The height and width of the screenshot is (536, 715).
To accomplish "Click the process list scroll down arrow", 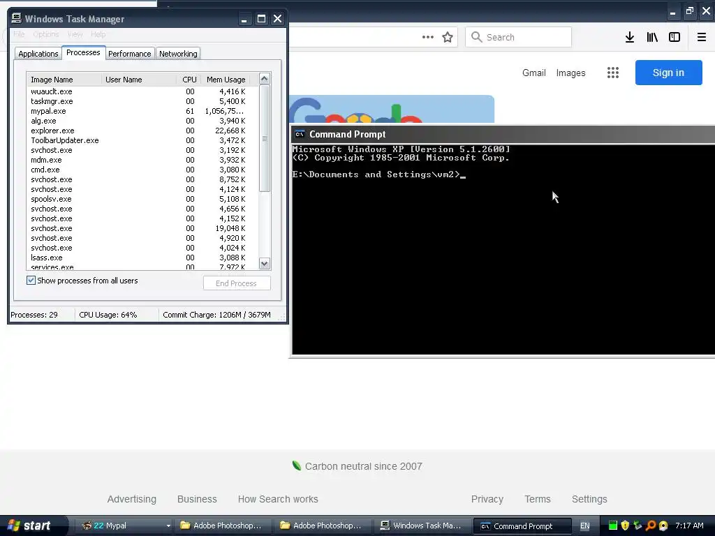I will coord(265,263).
